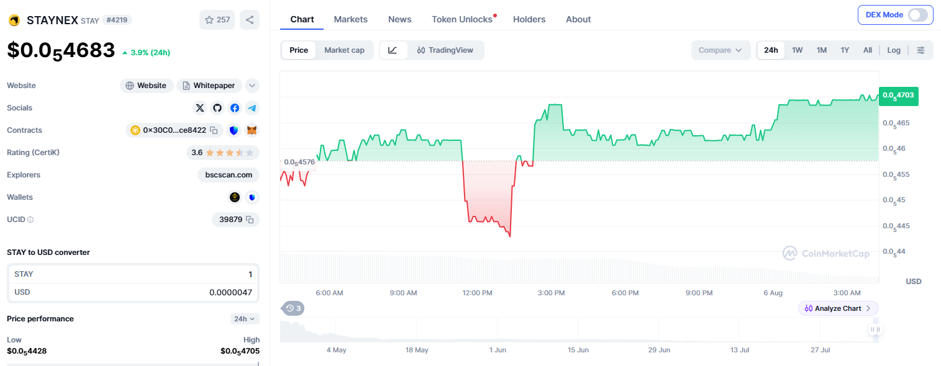941x366 pixels.
Task: Enable Log scale on chart
Action: coord(894,50)
